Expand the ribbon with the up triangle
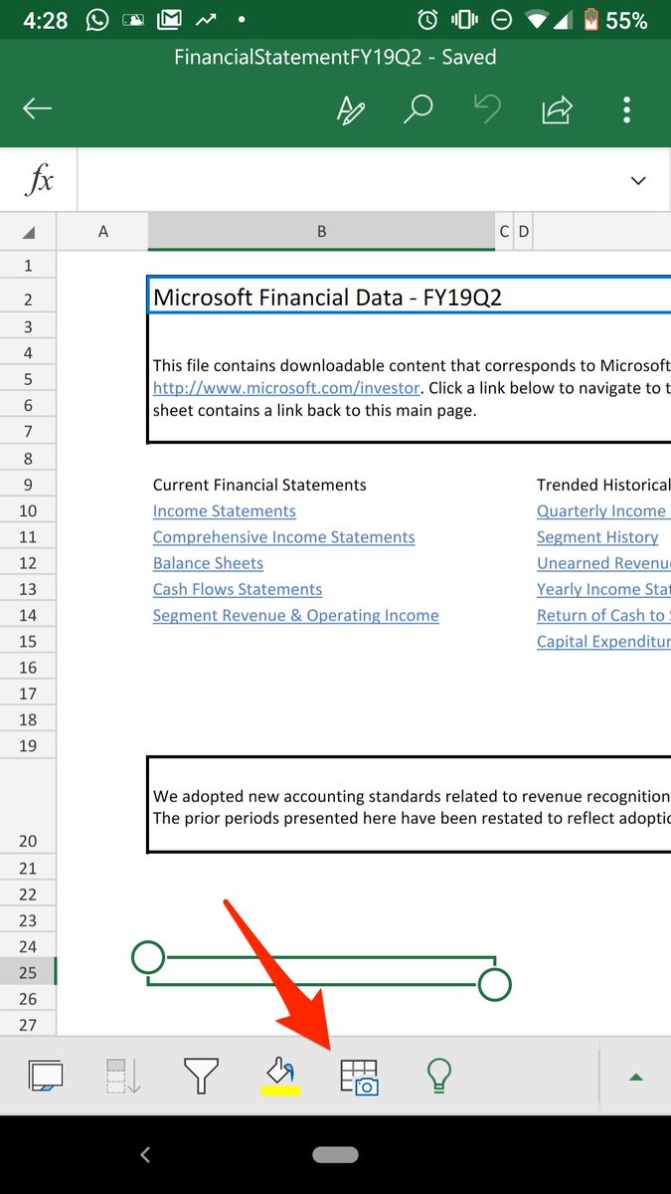 tap(636, 1077)
